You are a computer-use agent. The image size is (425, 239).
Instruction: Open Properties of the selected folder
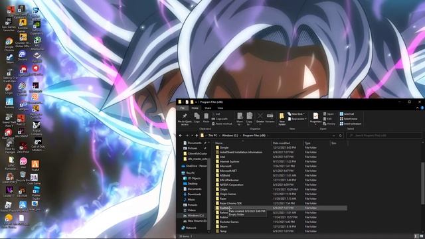[x=315, y=118]
